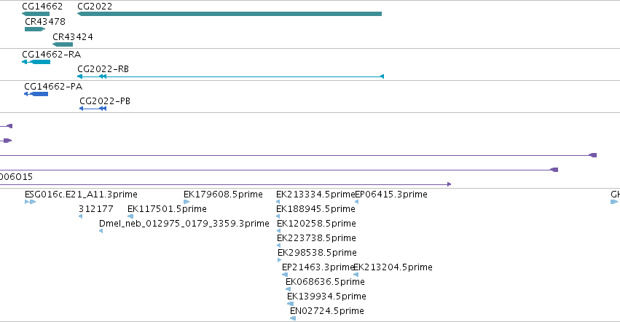Select the CG2022-RB transcript line
The width and height of the screenshot is (620, 322).
click(x=230, y=76)
